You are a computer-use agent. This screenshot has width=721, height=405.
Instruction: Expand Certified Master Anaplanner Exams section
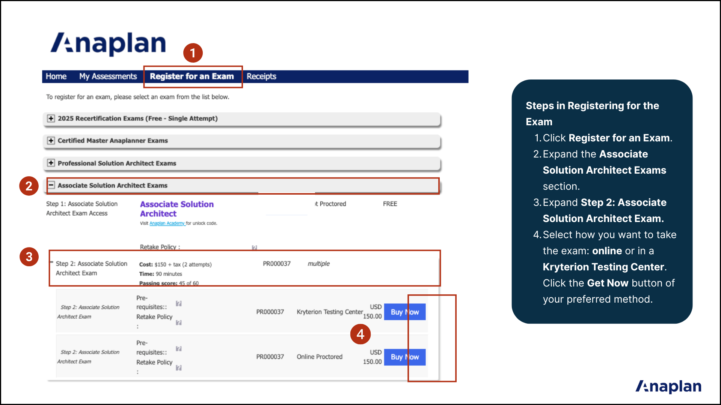(x=51, y=141)
